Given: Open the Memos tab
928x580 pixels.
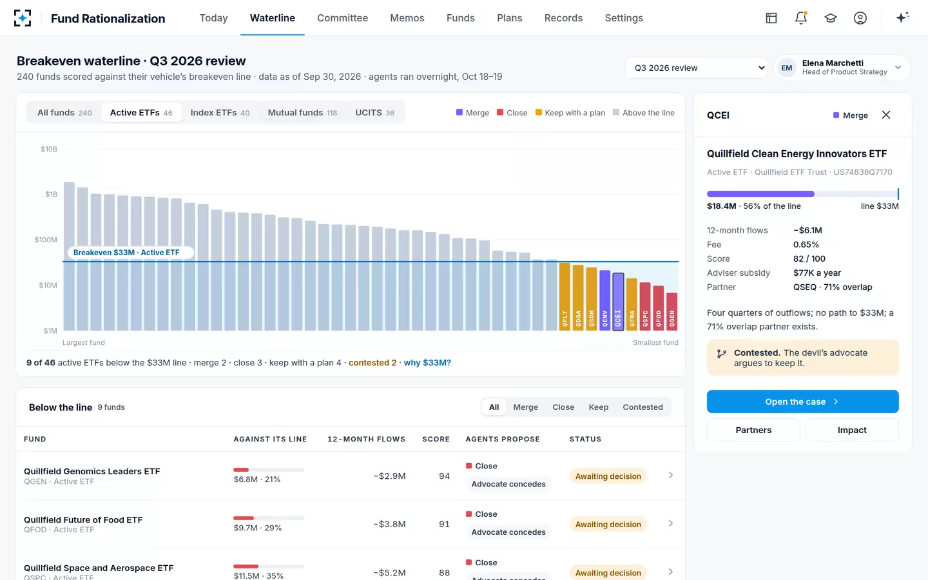Looking at the screenshot, I should pyautogui.click(x=407, y=18).
